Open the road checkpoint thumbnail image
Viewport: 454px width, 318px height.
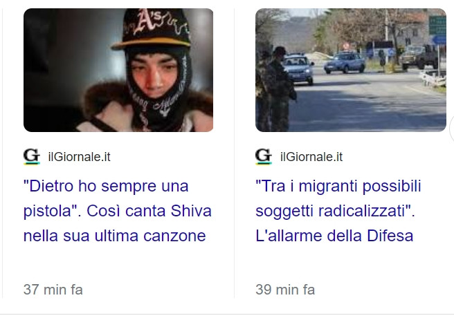tap(351, 71)
